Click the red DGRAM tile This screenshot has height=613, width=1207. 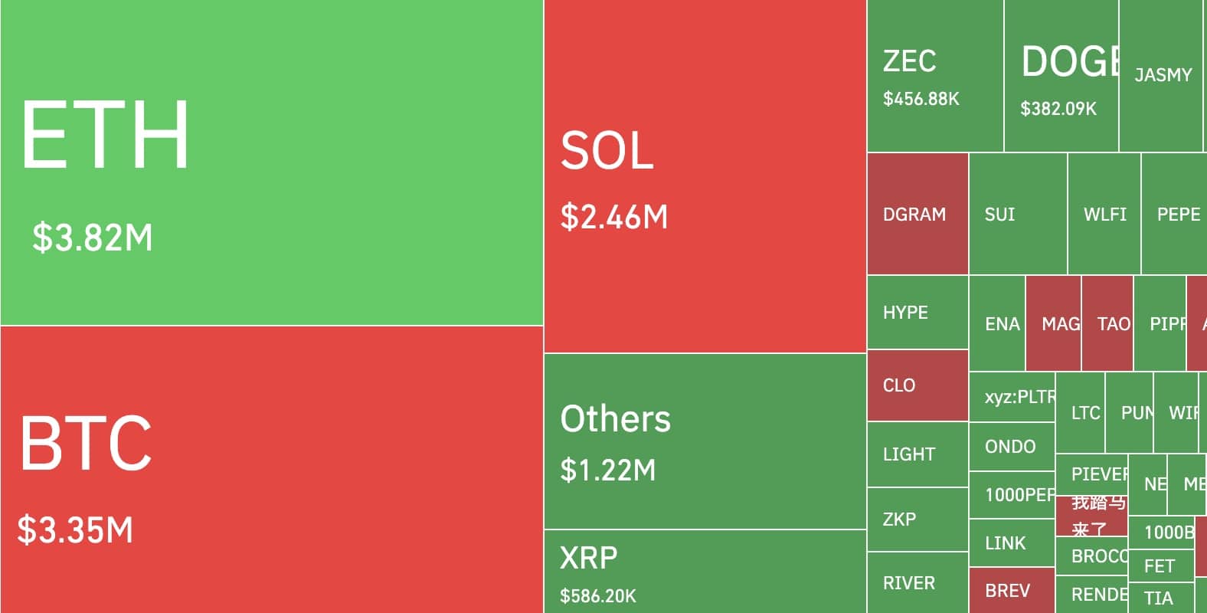pyautogui.click(x=918, y=214)
